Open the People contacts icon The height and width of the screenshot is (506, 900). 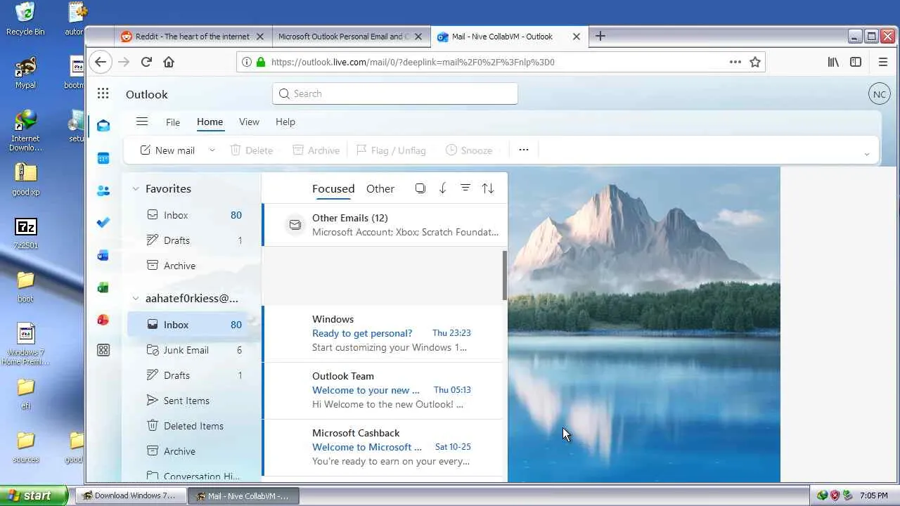103,190
